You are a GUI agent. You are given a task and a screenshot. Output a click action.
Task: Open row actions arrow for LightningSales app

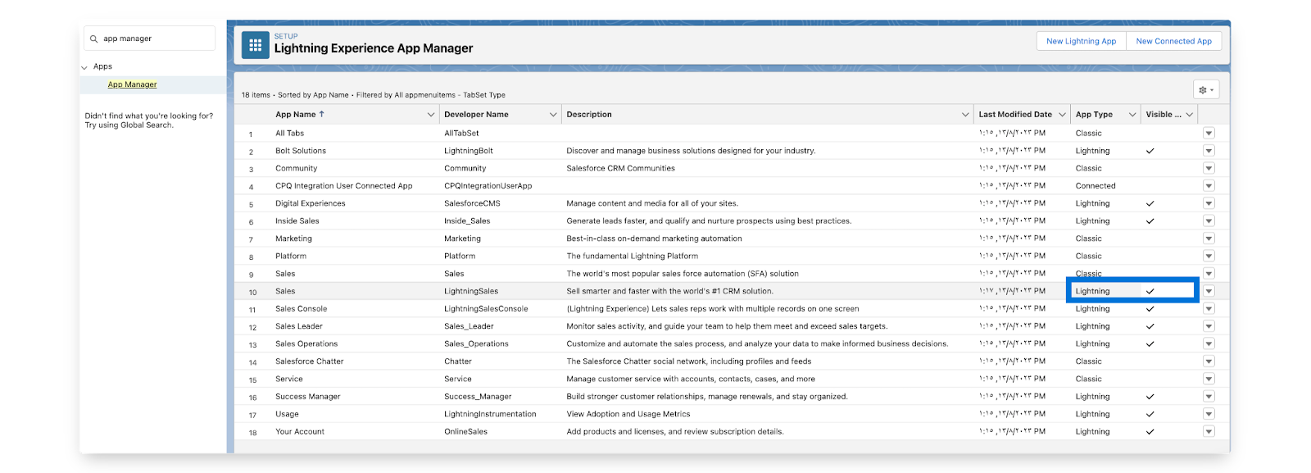point(1209,291)
